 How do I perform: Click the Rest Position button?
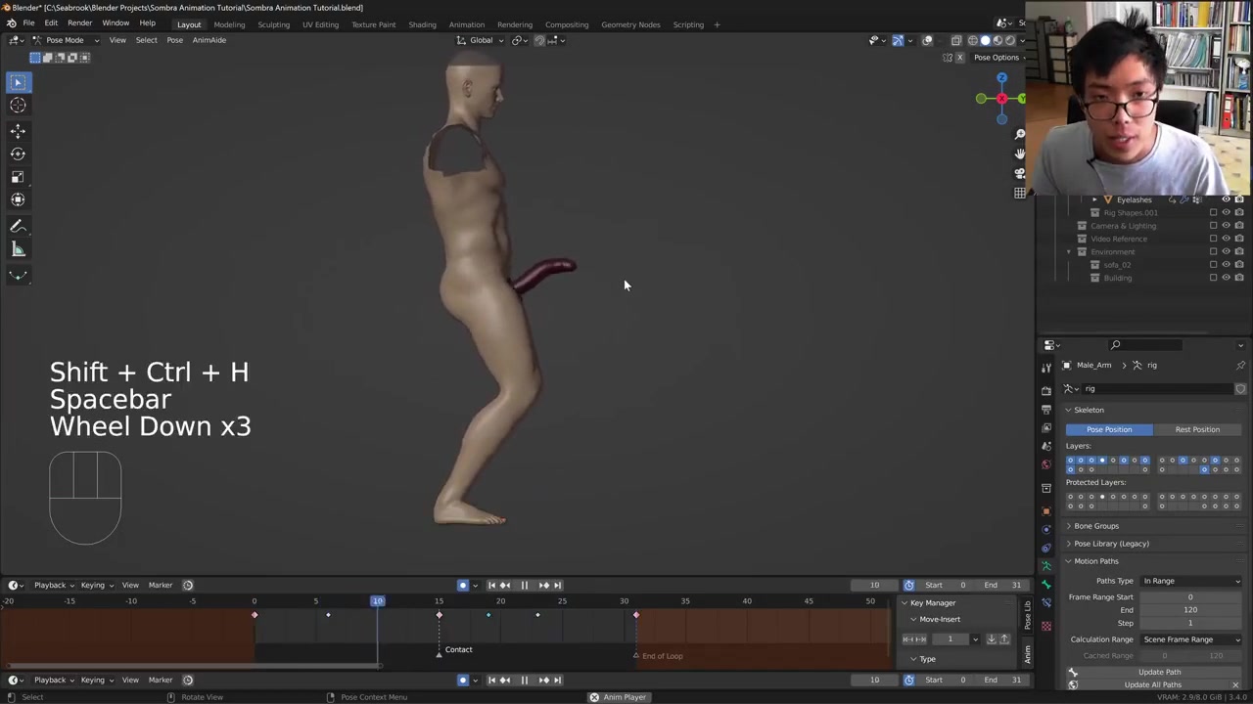tap(1197, 429)
